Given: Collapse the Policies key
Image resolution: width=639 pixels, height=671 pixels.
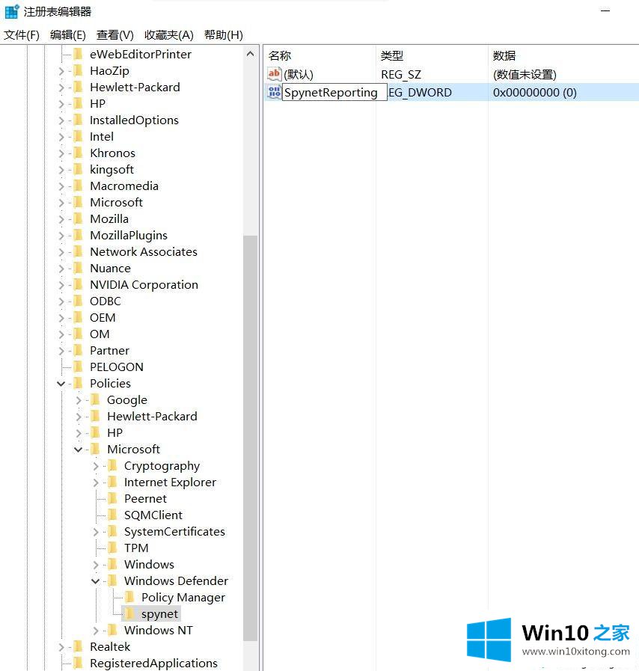Looking at the screenshot, I should click(x=61, y=384).
